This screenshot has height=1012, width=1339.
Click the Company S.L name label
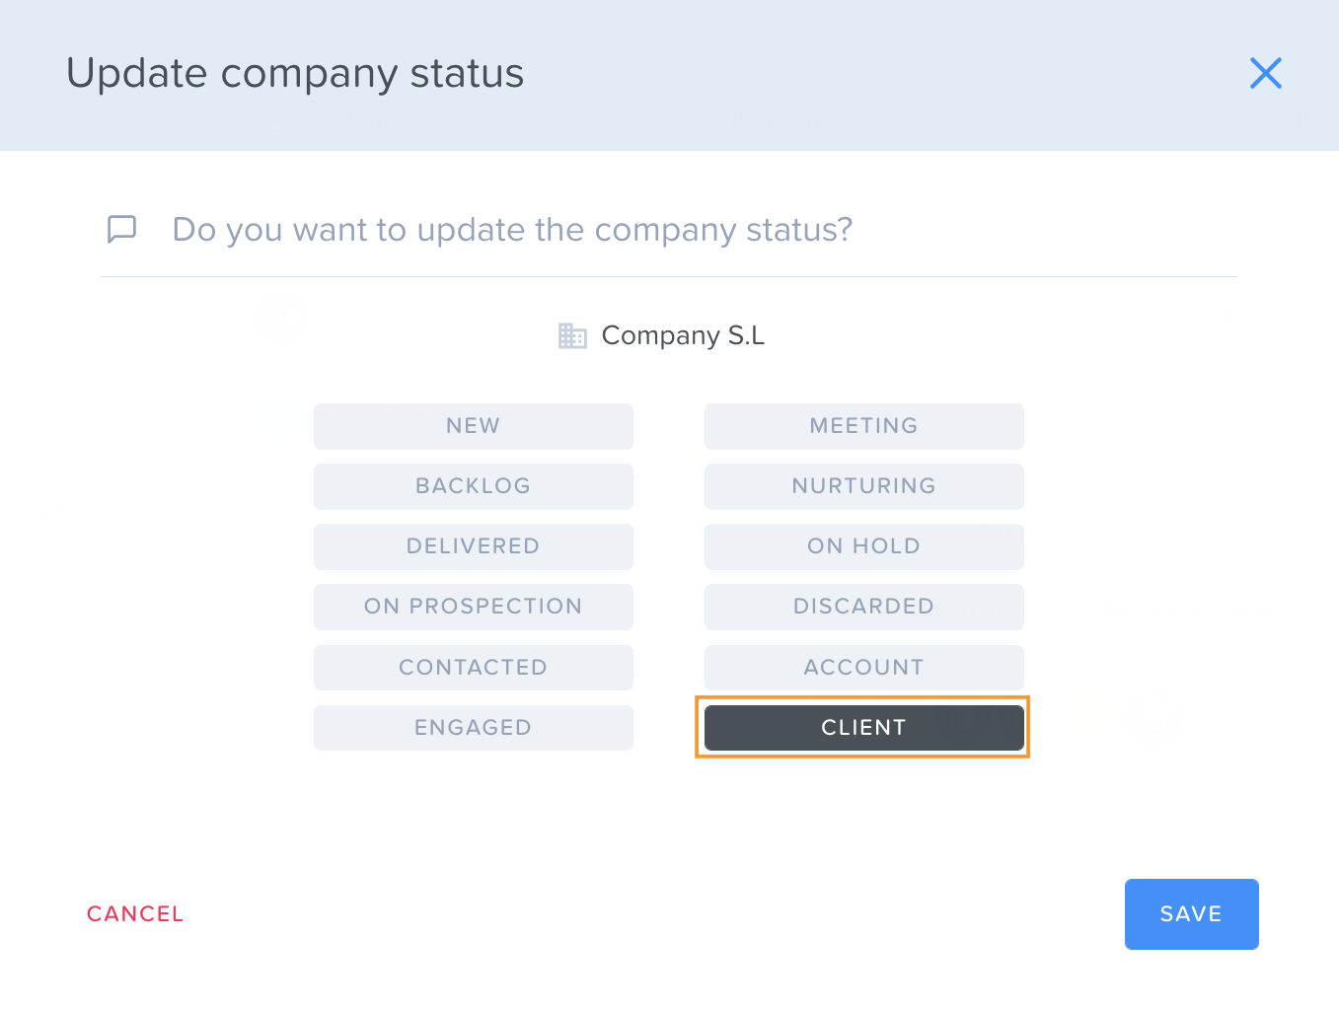click(683, 335)
